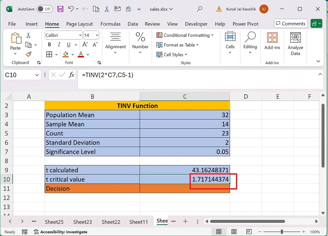Open the Formulas ribbon tab

tap(110, 24)
